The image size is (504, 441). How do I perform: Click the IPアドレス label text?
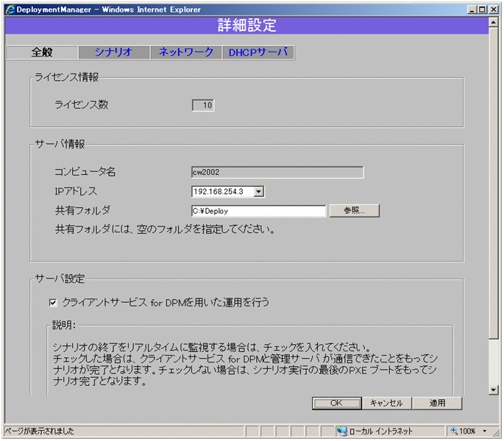click(x=76, y=191)
